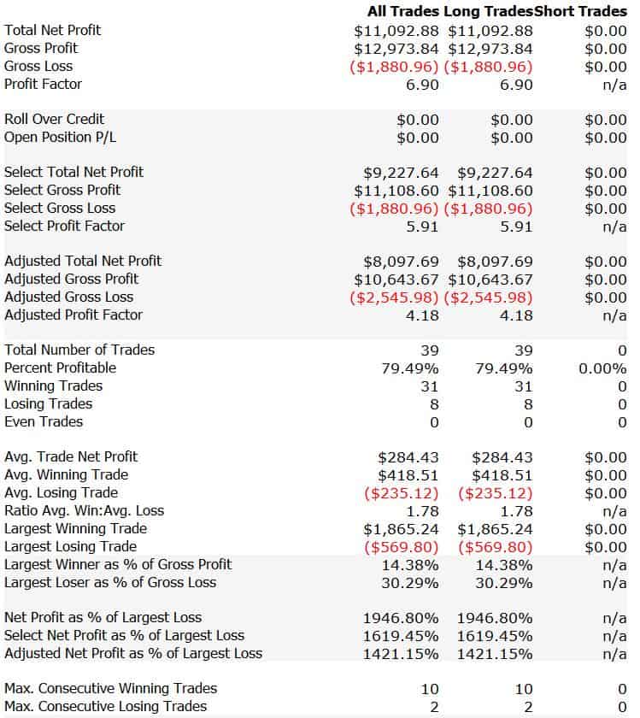This screenshot has width=640, height=718.
Task: Click the Roll Over Credit label
Action: tap(54, 119)
